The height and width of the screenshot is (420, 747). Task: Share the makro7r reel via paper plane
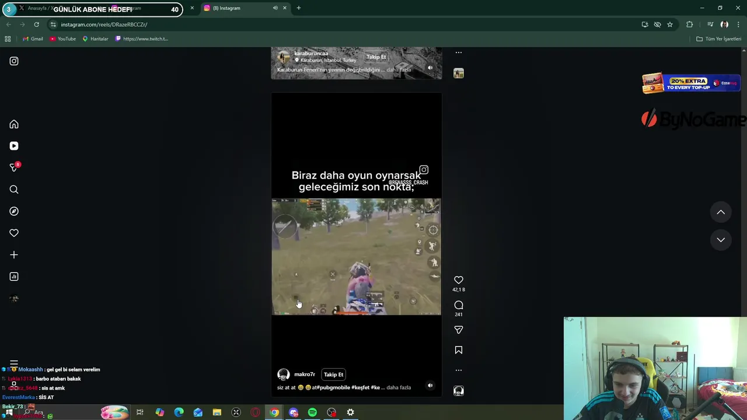pos(459,330)
